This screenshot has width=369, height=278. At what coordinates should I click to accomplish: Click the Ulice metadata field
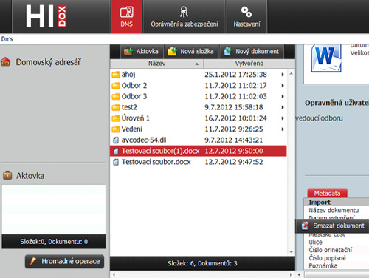point(315,242)
